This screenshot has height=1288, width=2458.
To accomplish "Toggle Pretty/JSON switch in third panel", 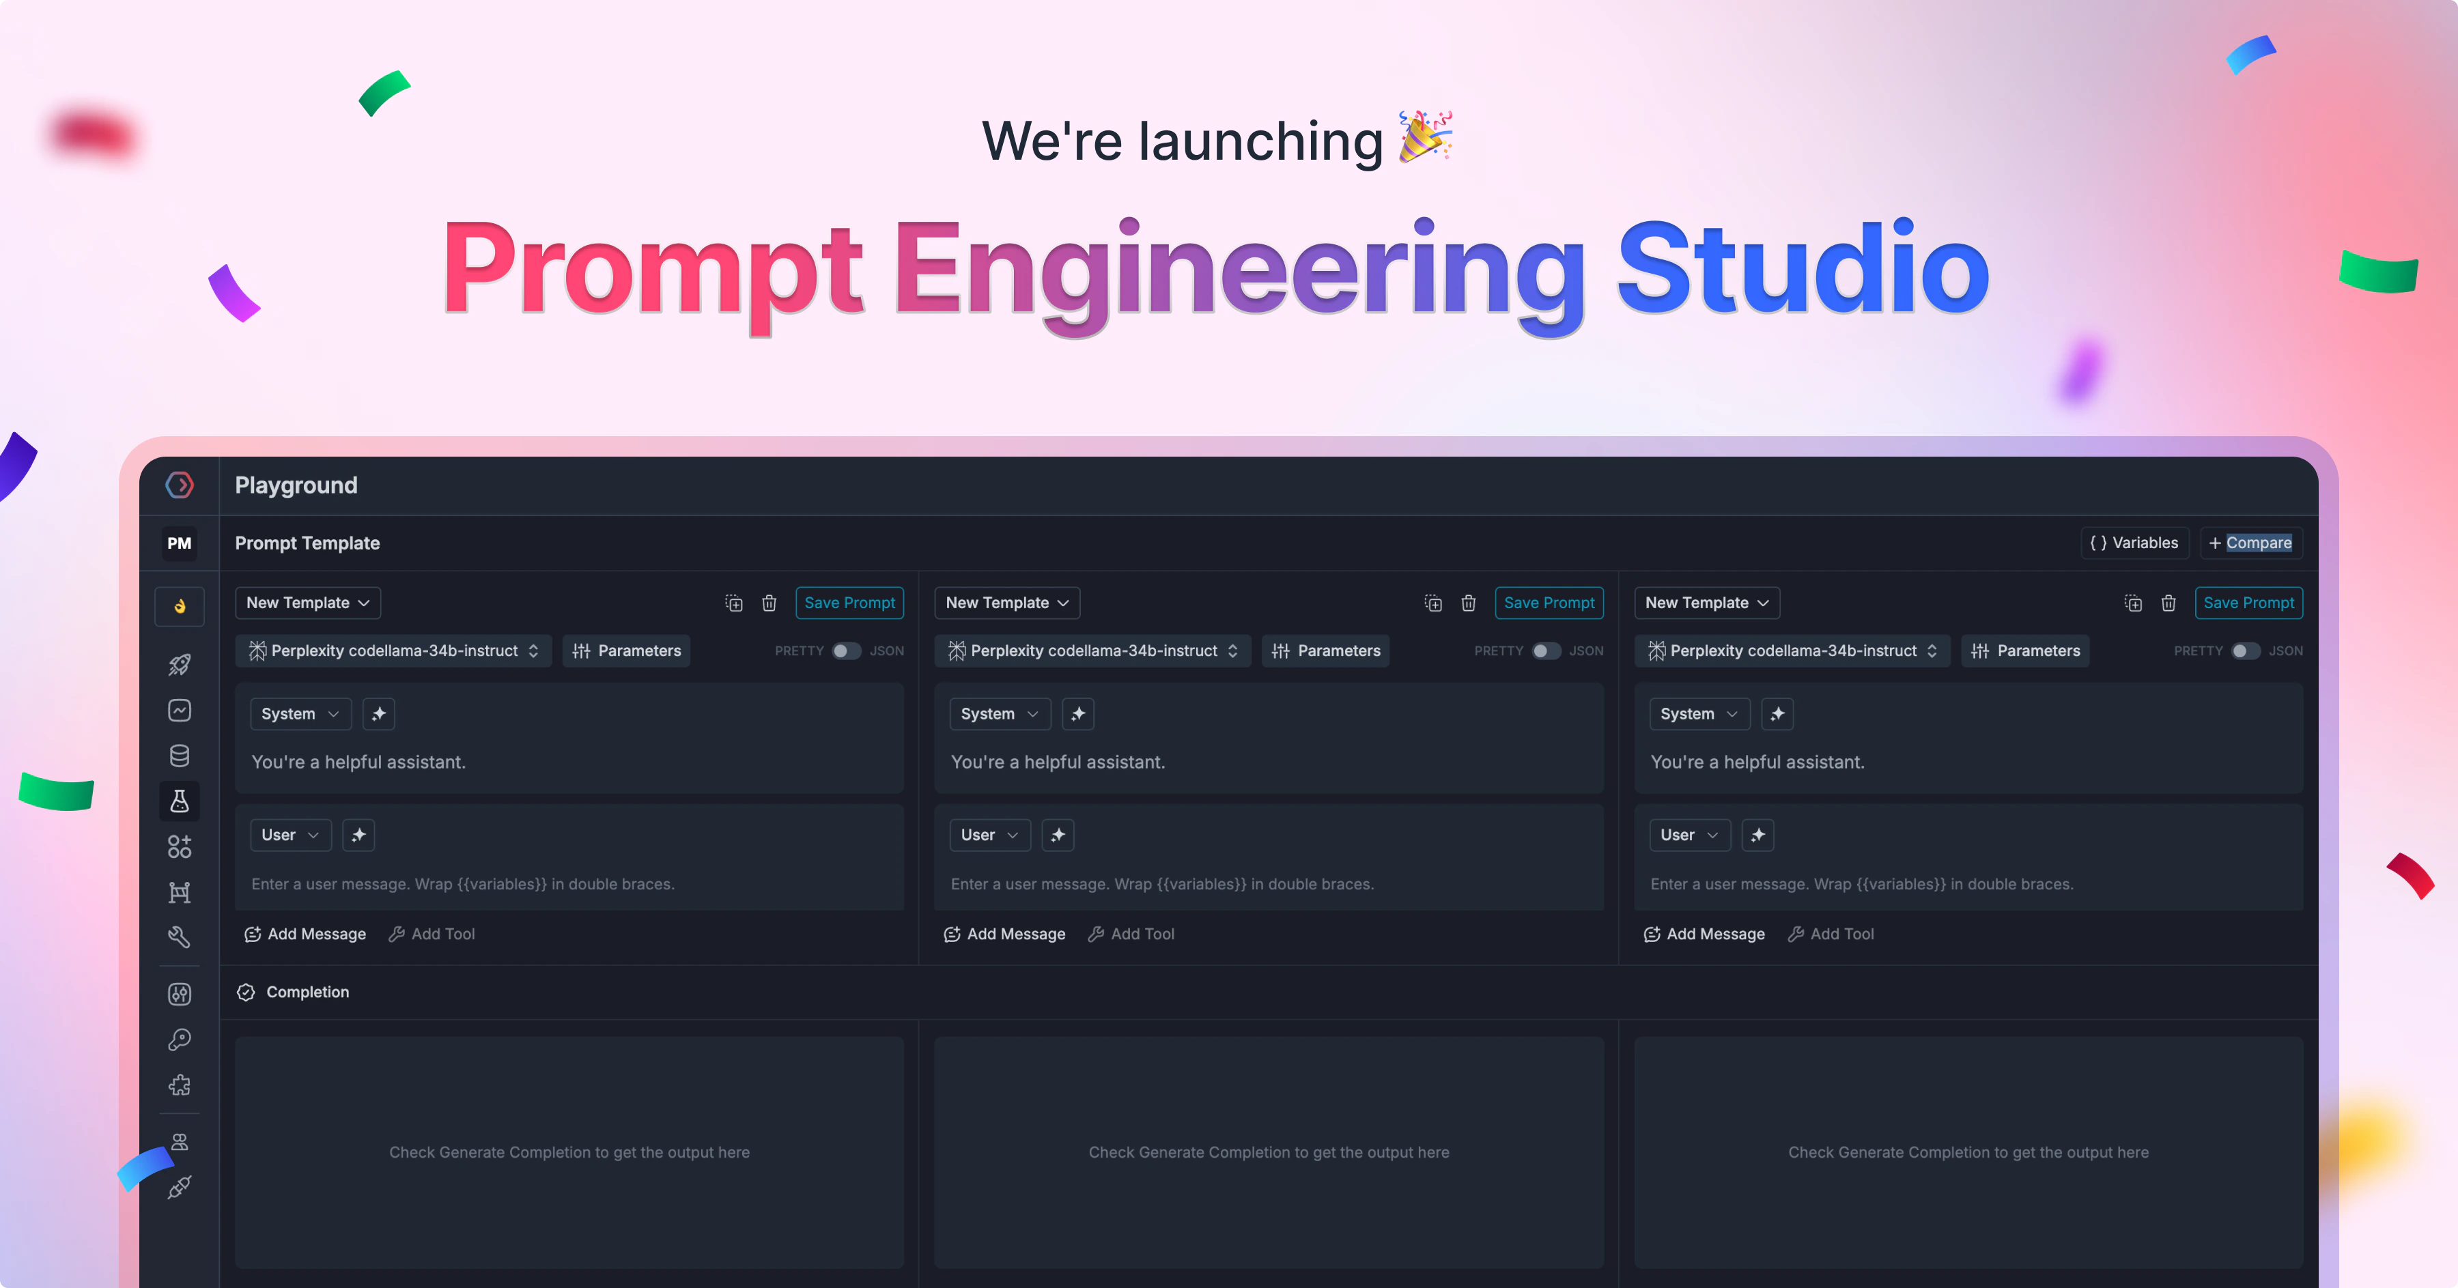I will [x=2245, y=650].
